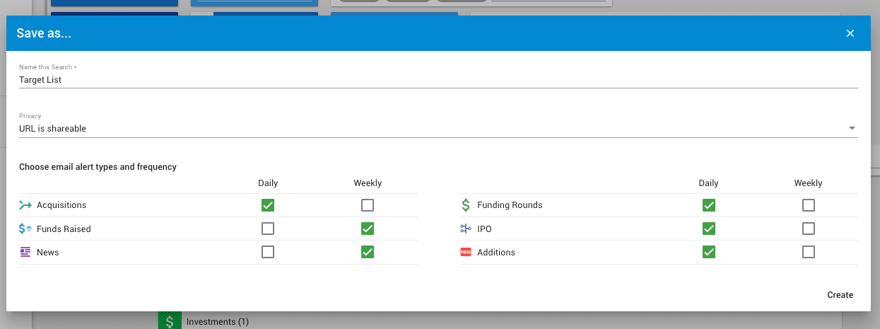Click the Funding Rounds dollar icon
The height and width of the screenshot is (329, 880).
click(x=465, y=205)
